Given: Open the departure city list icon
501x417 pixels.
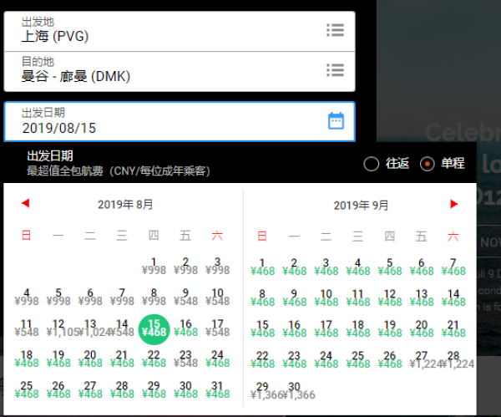Looking at the screenshot, I should (335, 30).
